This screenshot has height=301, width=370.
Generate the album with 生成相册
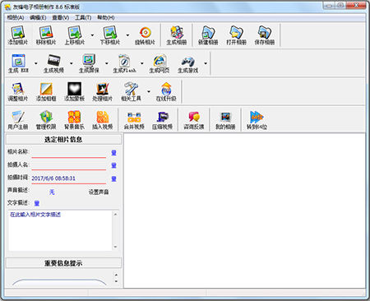(177, 35)
